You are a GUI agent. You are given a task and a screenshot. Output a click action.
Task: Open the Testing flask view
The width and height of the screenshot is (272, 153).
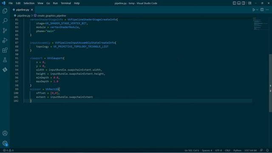(x=5, y=60)
